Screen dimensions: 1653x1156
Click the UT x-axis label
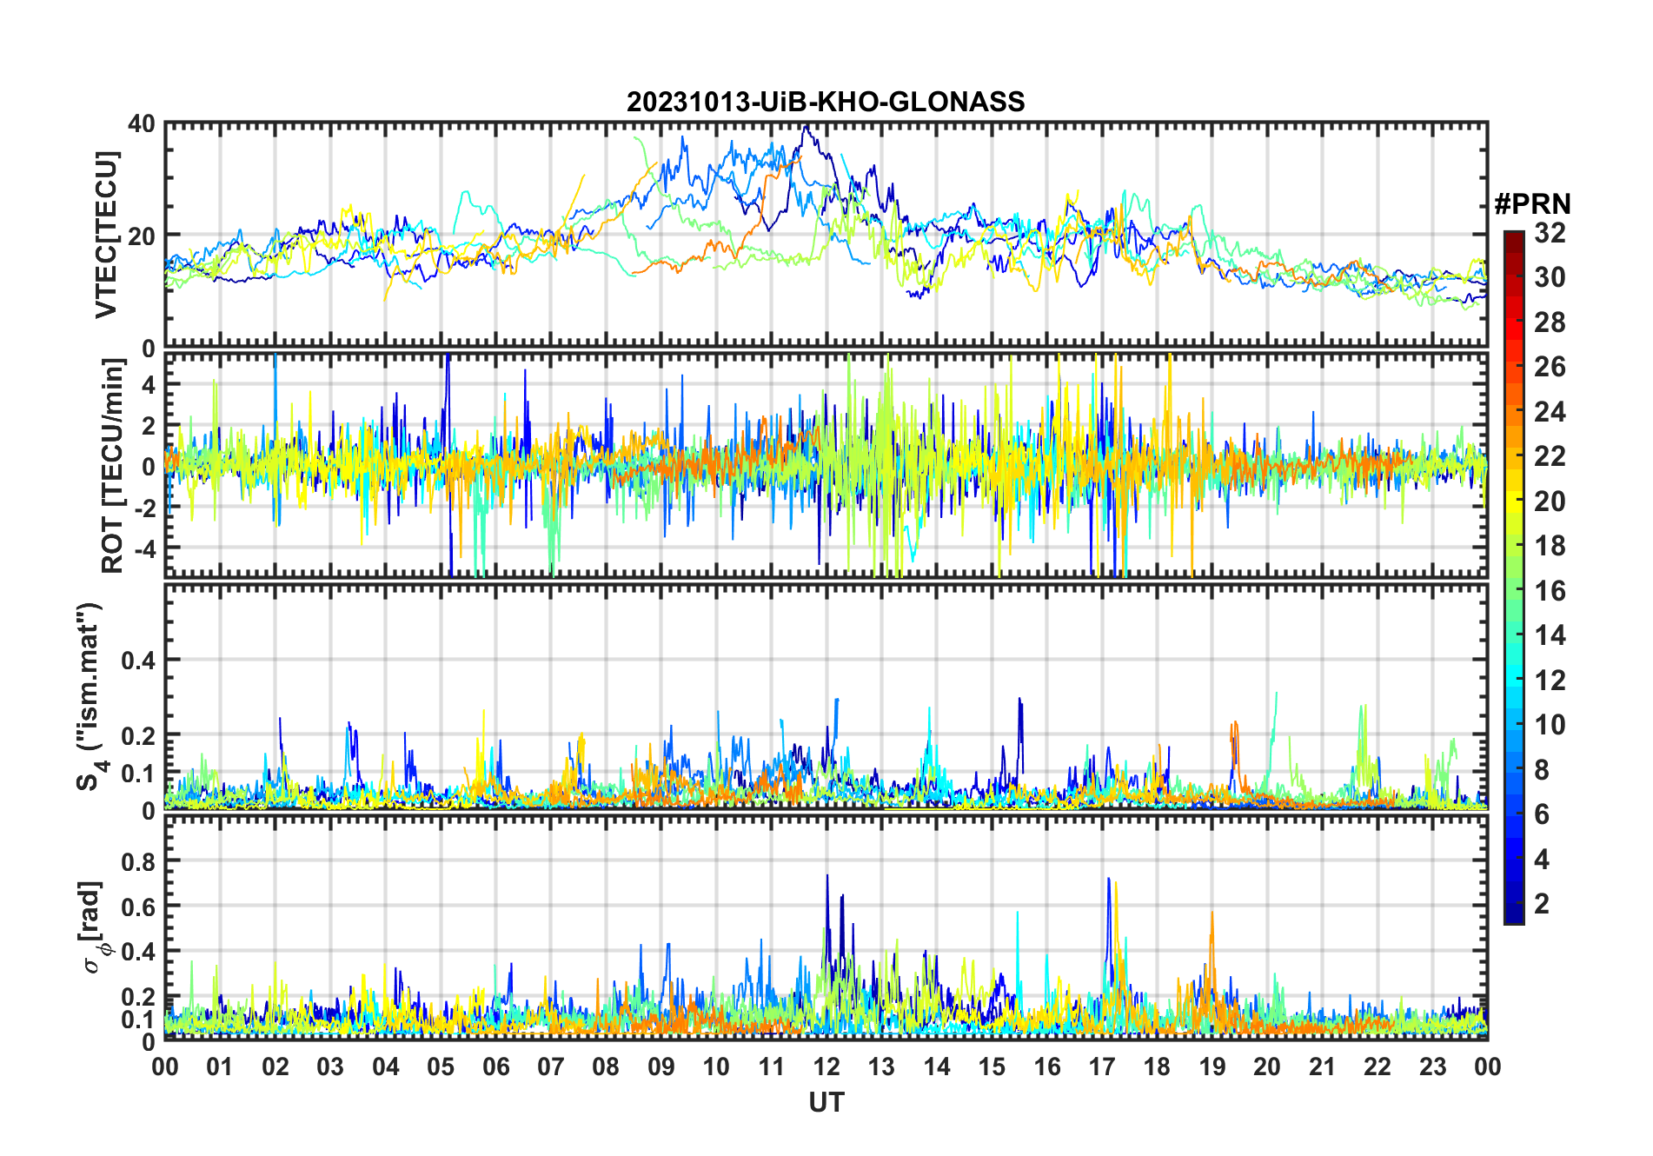point(826,1102)
